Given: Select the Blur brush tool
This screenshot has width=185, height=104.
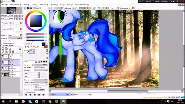Looking at the screenshot, I should 32,51.
